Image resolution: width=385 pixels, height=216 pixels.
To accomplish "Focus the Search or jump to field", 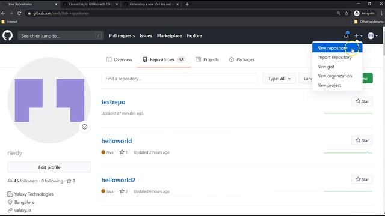I will pos(61,36).
